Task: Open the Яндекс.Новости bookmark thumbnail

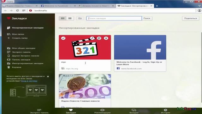Action: click(85, 86)
